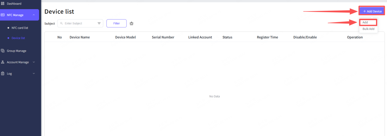
Task: Collapse the NFC Manage section chevron
Action: coord(34,15)
